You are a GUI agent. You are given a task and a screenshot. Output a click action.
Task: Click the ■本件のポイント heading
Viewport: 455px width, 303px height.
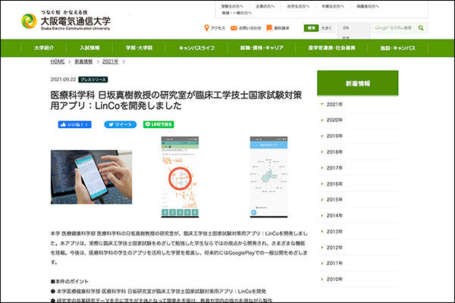point(69,281)
